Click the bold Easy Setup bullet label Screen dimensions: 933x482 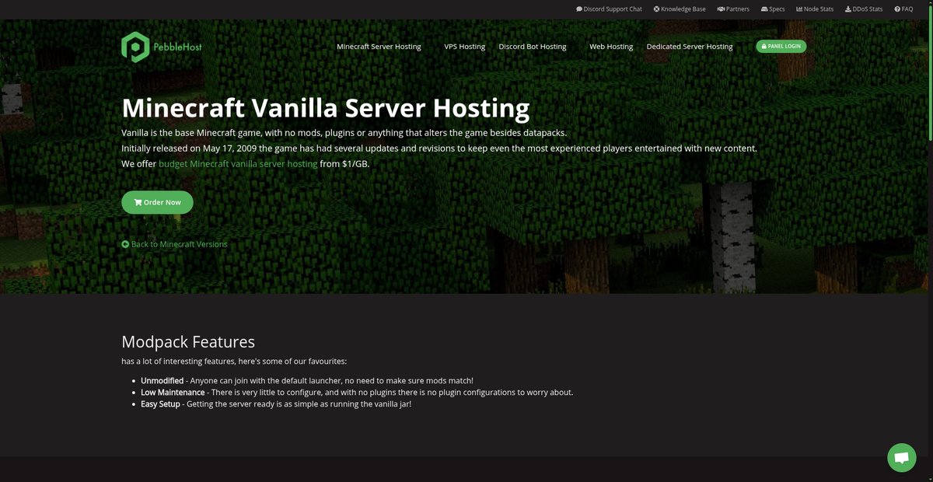click(160, 404)
